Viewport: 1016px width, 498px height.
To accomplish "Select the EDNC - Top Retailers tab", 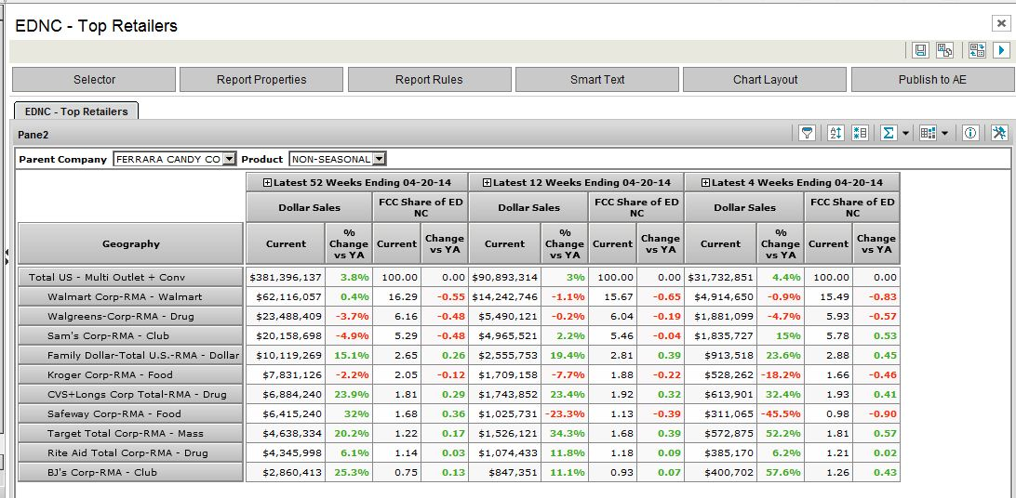I will coord(76,111).
